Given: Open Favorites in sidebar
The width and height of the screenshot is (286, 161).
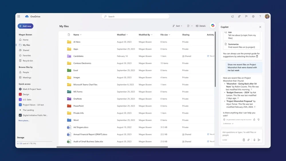Looking at the screenshot, I should [x=27, y=56].
